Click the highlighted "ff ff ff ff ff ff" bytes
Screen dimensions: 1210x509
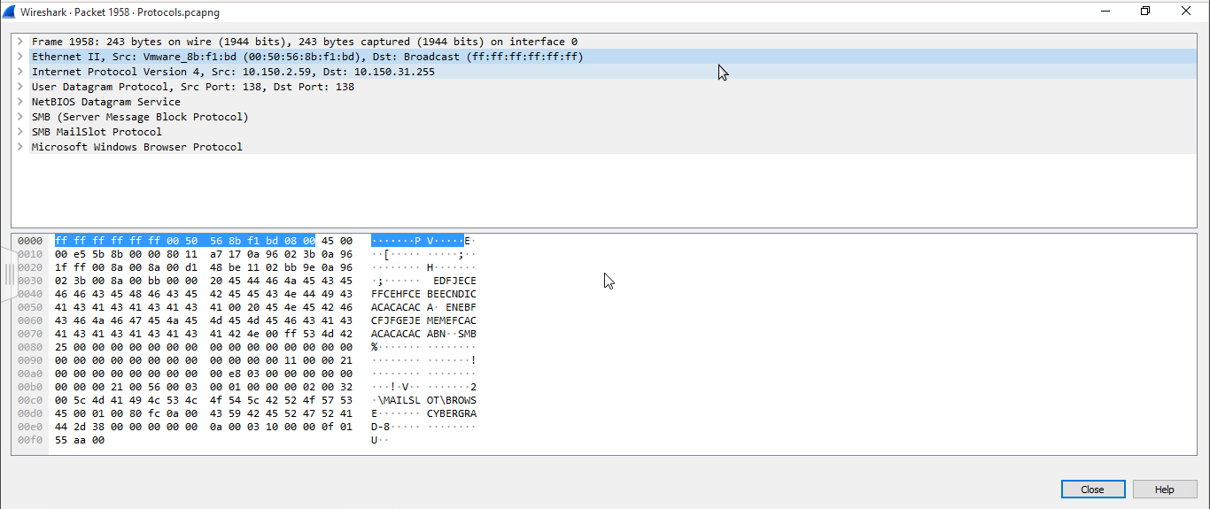pyautogui.click(x=109, y=241)
